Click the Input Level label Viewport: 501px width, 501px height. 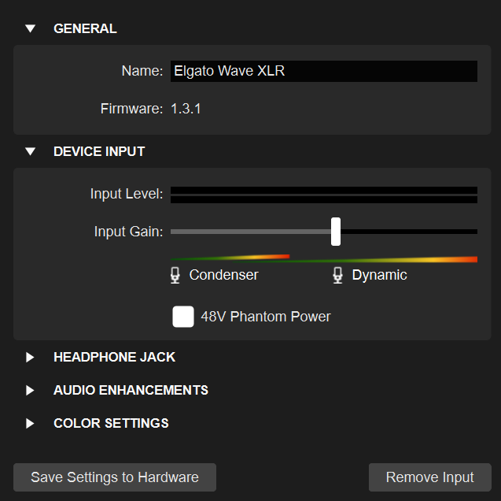[127, 194]
